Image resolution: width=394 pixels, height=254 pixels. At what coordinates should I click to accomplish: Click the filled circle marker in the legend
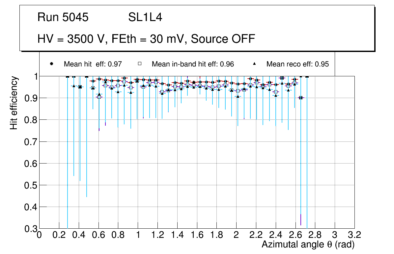click(51, 64)
